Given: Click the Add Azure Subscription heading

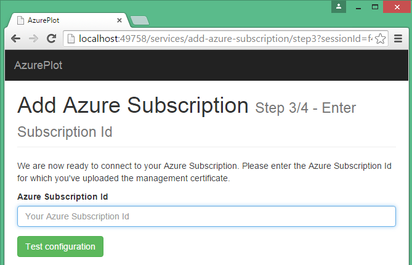Looking at the screenshot, I should click(132, 105).
